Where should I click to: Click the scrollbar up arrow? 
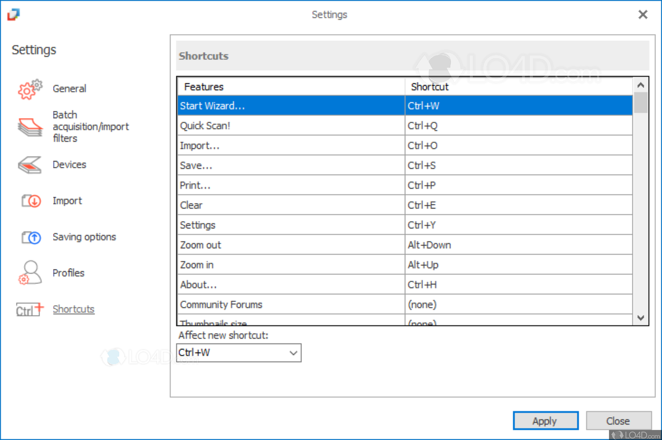641,85
